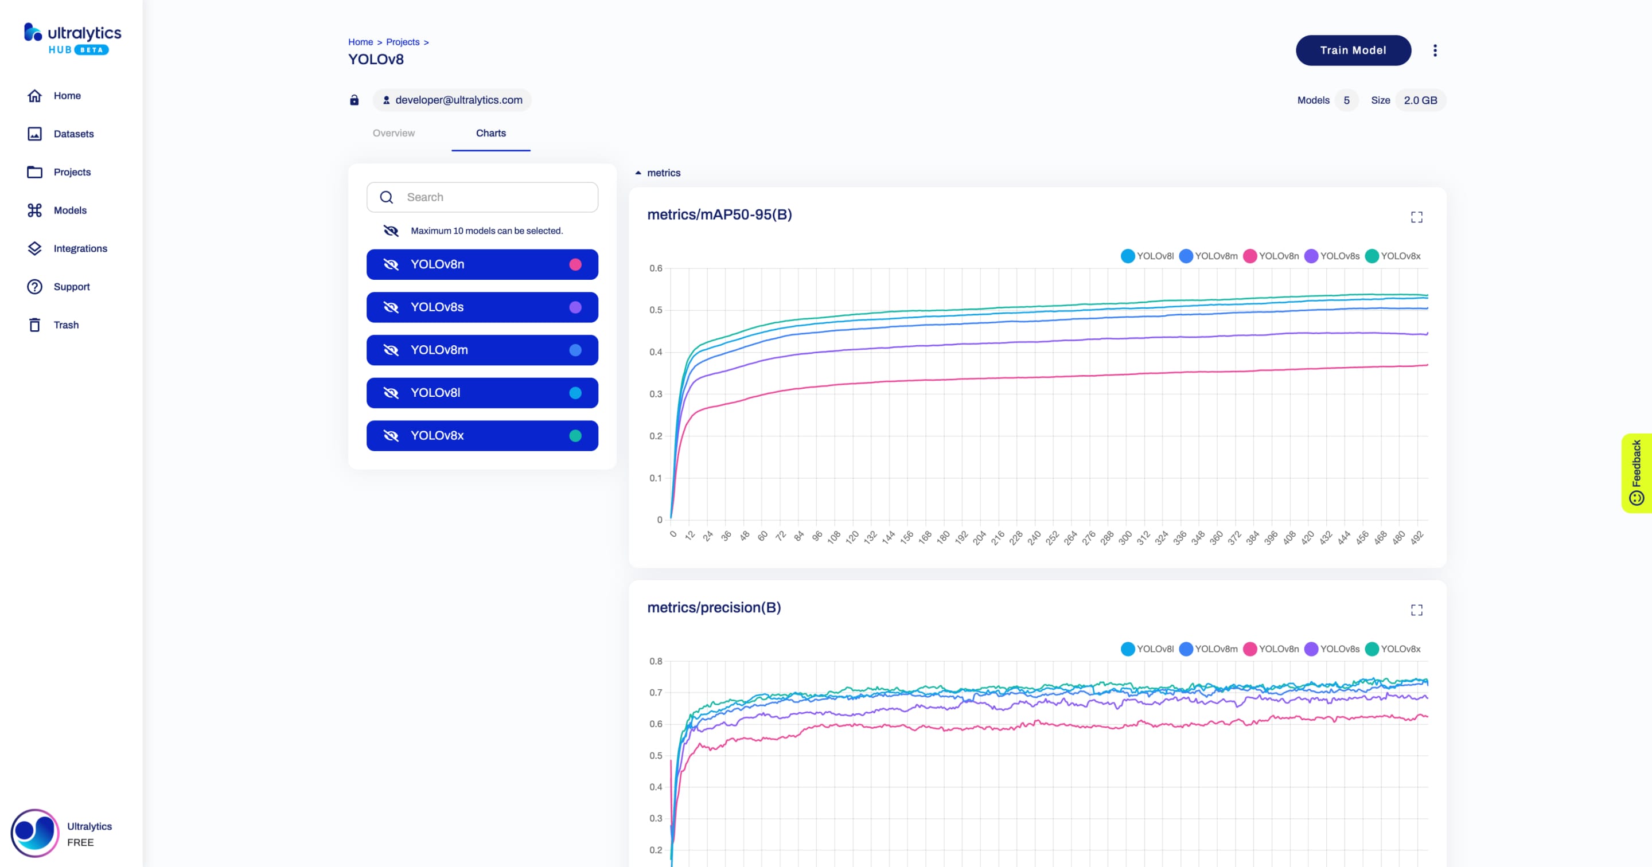Click the Models sidebar icon

[34, 210]
